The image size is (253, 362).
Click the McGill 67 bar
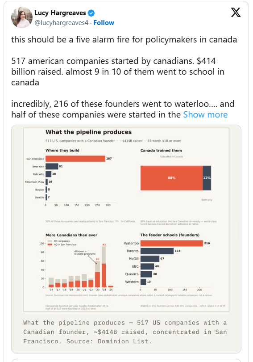pyautogui.click(x=150, y=259)
